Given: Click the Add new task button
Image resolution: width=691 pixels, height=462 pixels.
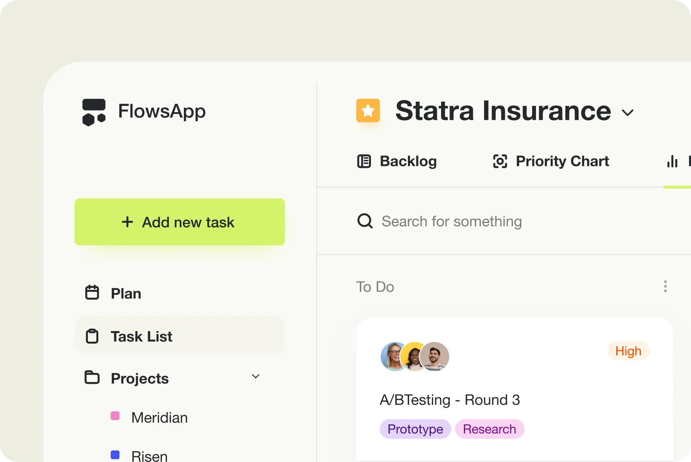Looking at the screenshot, I should [180, 222].
